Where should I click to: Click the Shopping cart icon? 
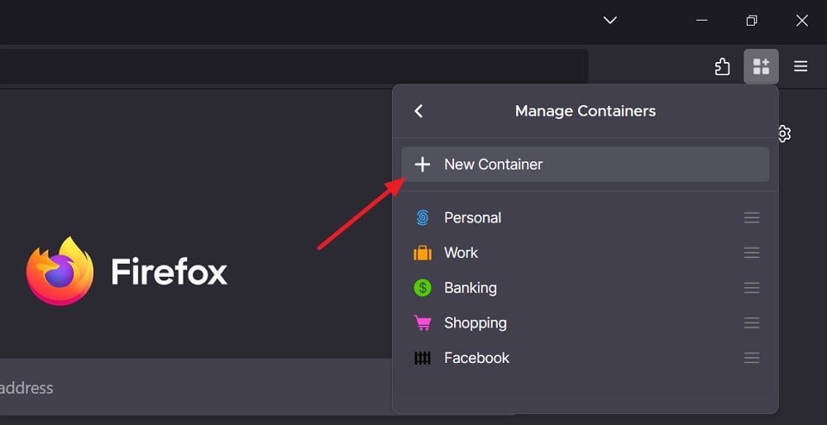[423, 322]
